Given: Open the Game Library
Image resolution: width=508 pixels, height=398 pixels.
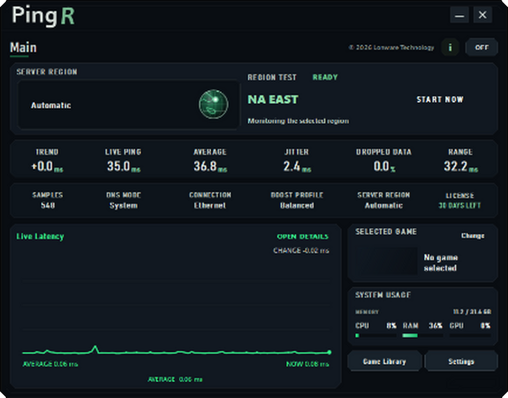Looking at the screenshot, I should click(385, 361).
